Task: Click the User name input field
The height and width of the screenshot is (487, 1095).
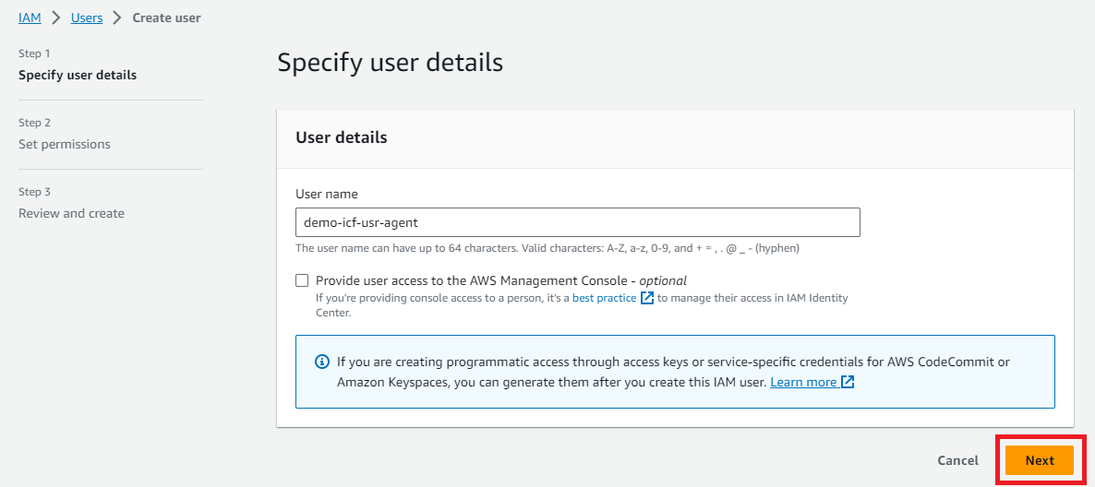Action: pos(578,222)
